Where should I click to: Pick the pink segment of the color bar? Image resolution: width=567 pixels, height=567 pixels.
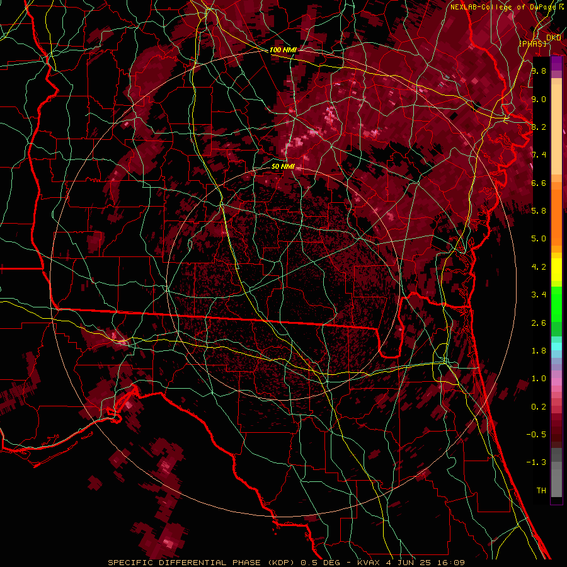(556, 382)
